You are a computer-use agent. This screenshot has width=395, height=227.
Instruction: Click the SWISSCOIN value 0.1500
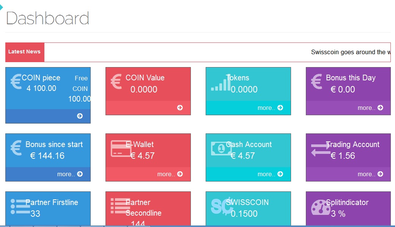[x=244, y=214]
